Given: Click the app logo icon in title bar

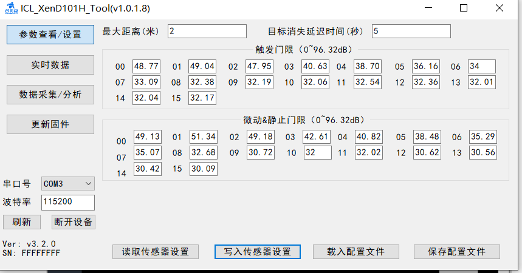Looking at the screenshot, I should pyautogui.click(x=11, y=8).
